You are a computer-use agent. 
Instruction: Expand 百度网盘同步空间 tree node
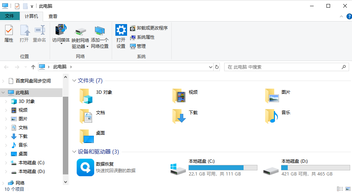(x=3, y=81)
